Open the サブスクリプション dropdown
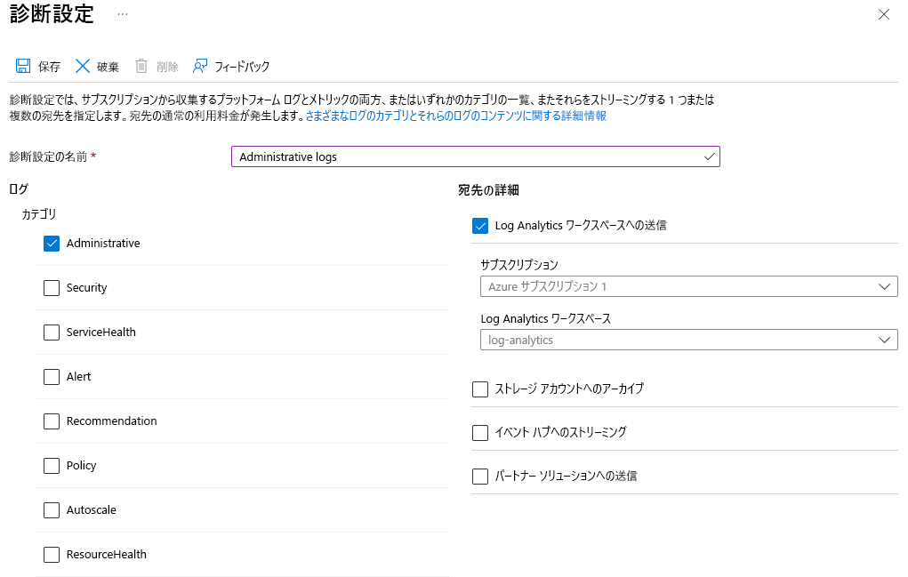Viewport: 908px width, 577px height. [x=689, y=286]
